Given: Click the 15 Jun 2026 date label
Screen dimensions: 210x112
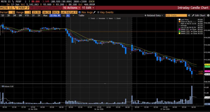Looking at the screenshot, I should [32, 109].
